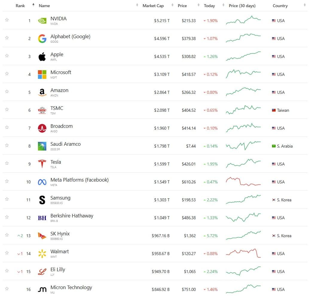Toggle favorite star for NVIDIA
The image size is (310, 296).
pos(7,20)
